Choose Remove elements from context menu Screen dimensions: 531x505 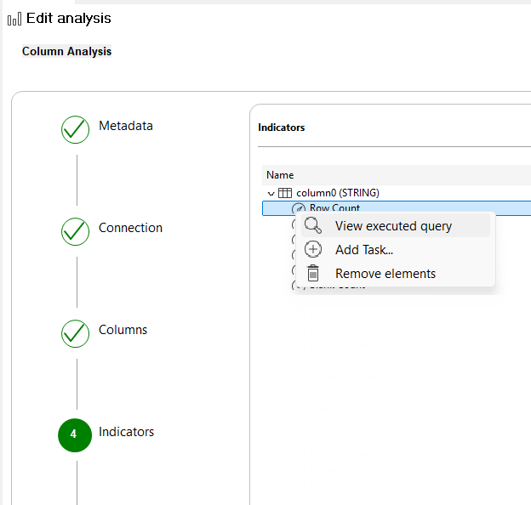[x=385, y=274]
